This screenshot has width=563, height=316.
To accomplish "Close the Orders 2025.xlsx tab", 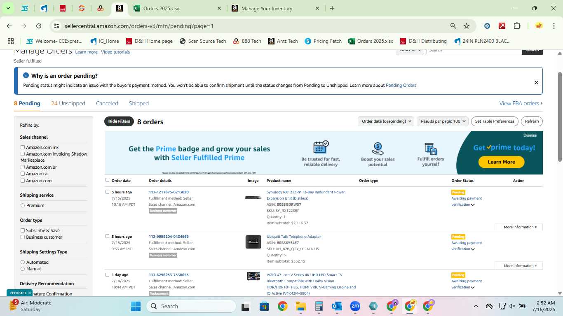I will coord(219,8).
